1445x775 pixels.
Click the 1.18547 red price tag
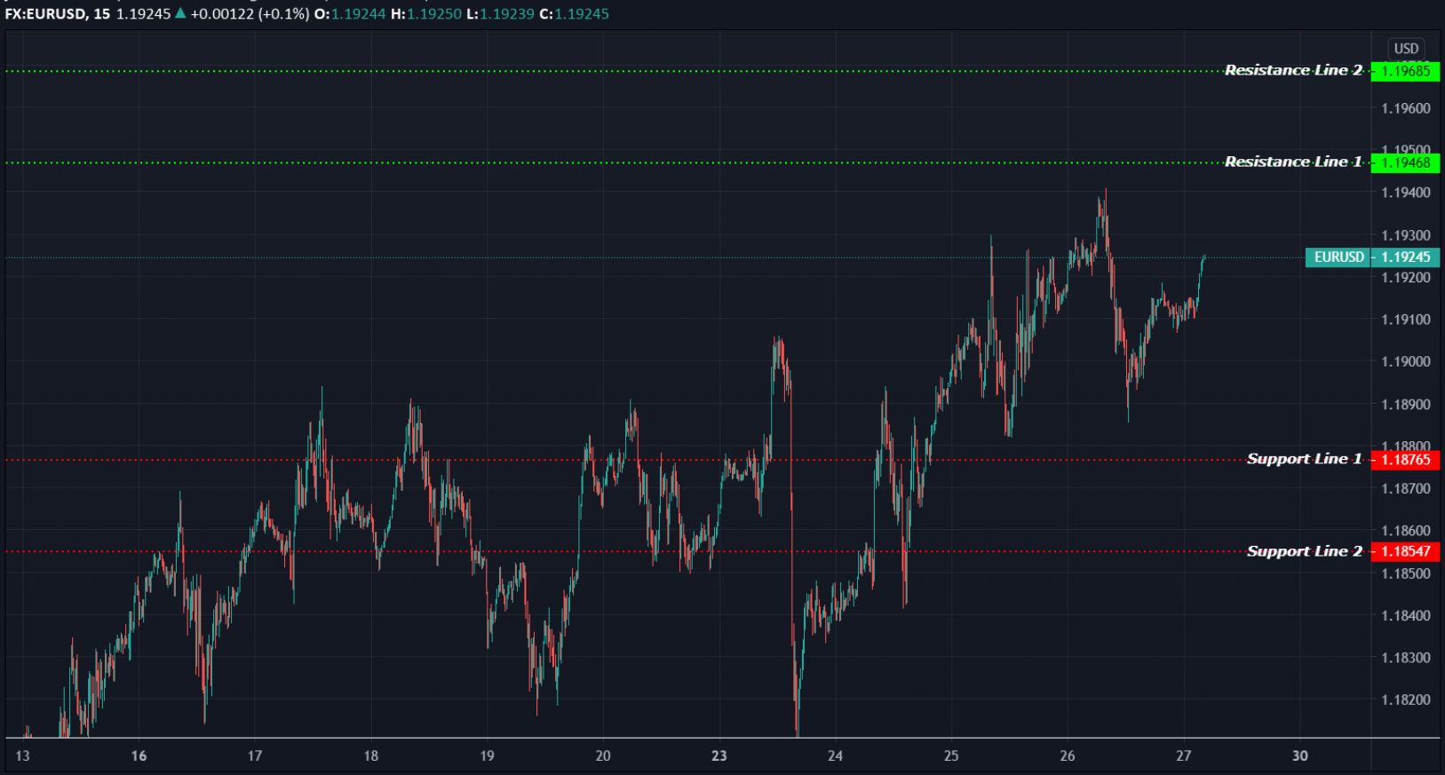(x=1405, y=551)
